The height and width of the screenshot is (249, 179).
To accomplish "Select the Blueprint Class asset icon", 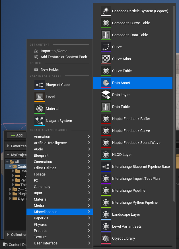I will pos(39,85).
